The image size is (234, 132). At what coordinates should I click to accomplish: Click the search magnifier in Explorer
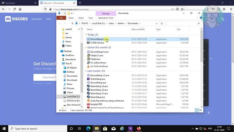tap(198, 23)
